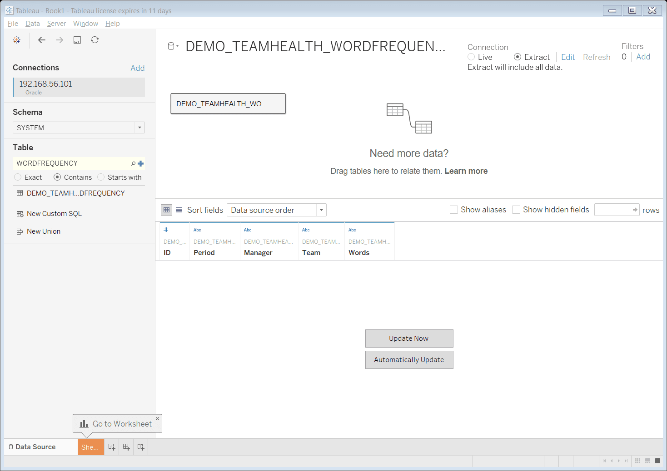Click the Abc type icon above the Manager column
Viewport: 667px width, 471px height.
[x=248, y=230]
